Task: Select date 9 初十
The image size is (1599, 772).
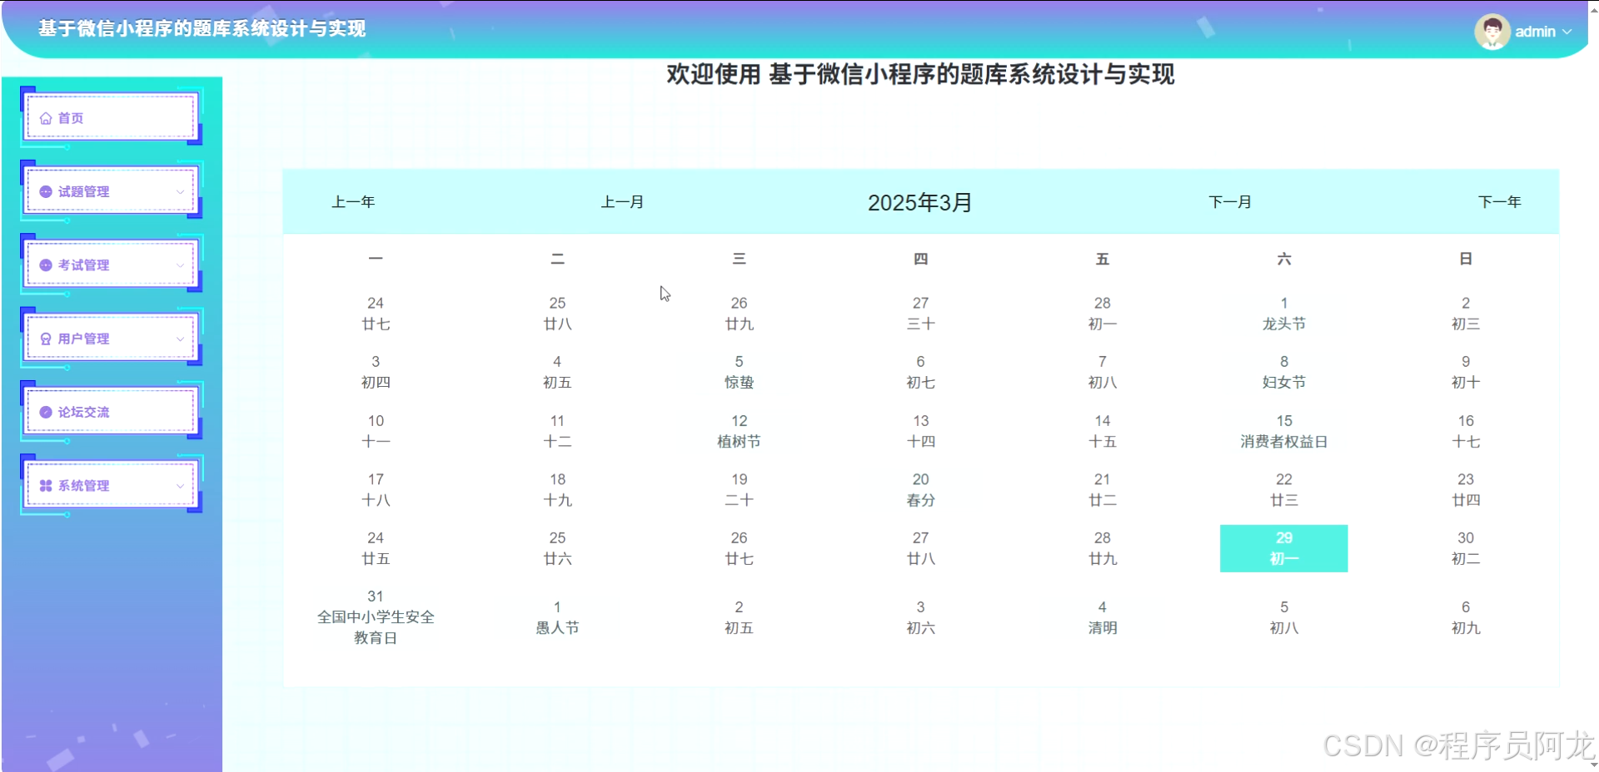Action: click(1466, 372)
